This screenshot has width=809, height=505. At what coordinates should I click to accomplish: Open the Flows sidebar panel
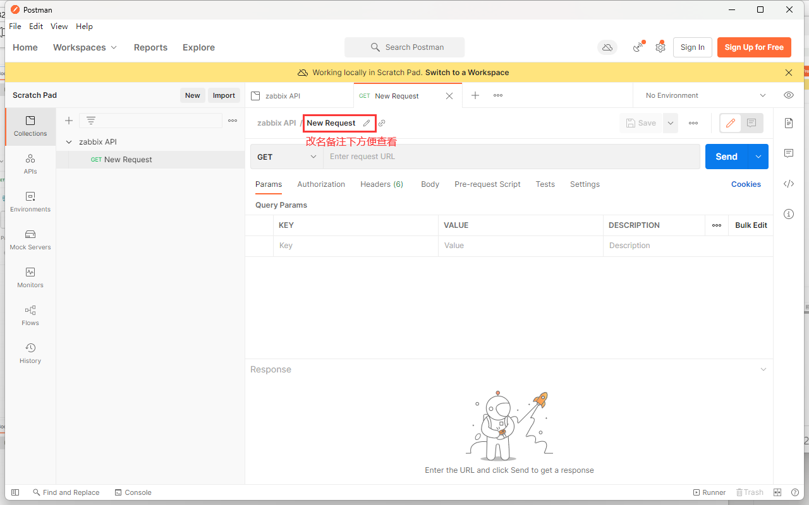click(x=30, y=316)
